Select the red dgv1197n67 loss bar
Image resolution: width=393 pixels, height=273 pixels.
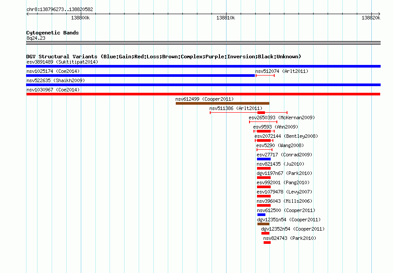click(x=264, y=178)
